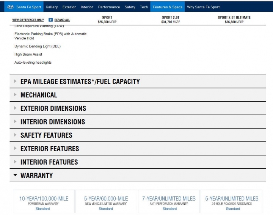Collapse the Warranty section
The width and height of the screenshot is (273, 215).
coord(138,175)
